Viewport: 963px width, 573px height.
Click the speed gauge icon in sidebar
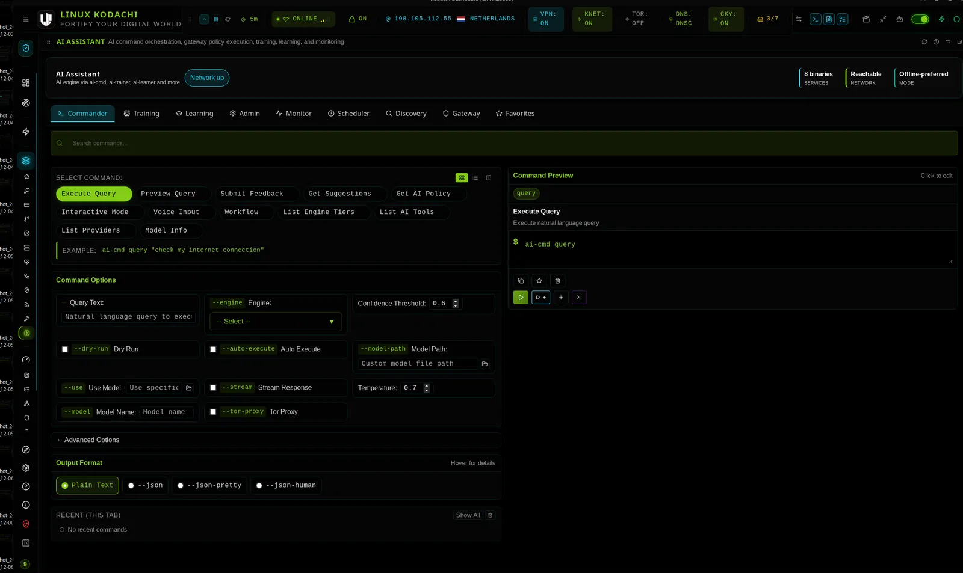pyautogui.click(x=26, y=360)
